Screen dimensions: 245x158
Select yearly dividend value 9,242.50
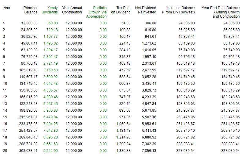[50, 150]
